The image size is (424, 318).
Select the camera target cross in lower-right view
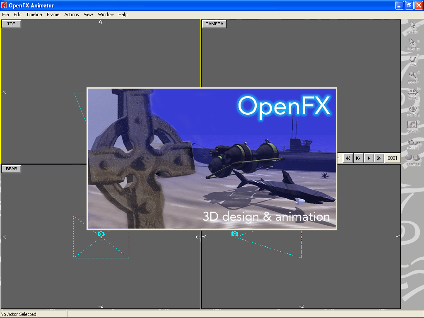coord(302,237)
